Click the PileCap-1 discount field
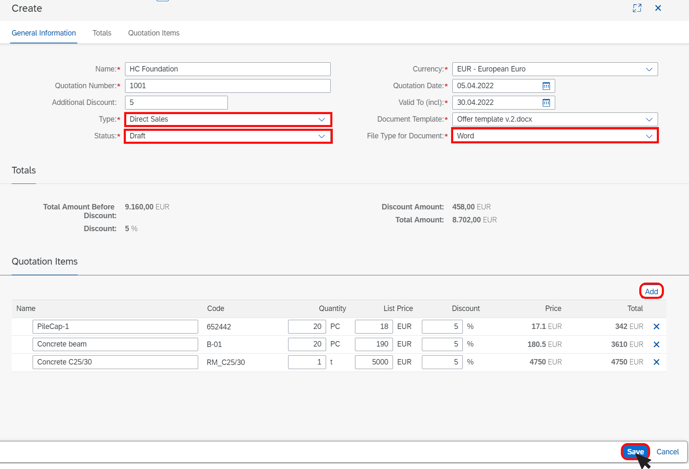This screenshot has height=469, width=689. coord(442,326)
